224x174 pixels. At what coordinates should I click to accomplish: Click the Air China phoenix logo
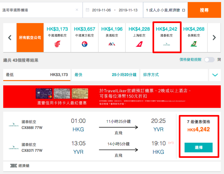57,44
